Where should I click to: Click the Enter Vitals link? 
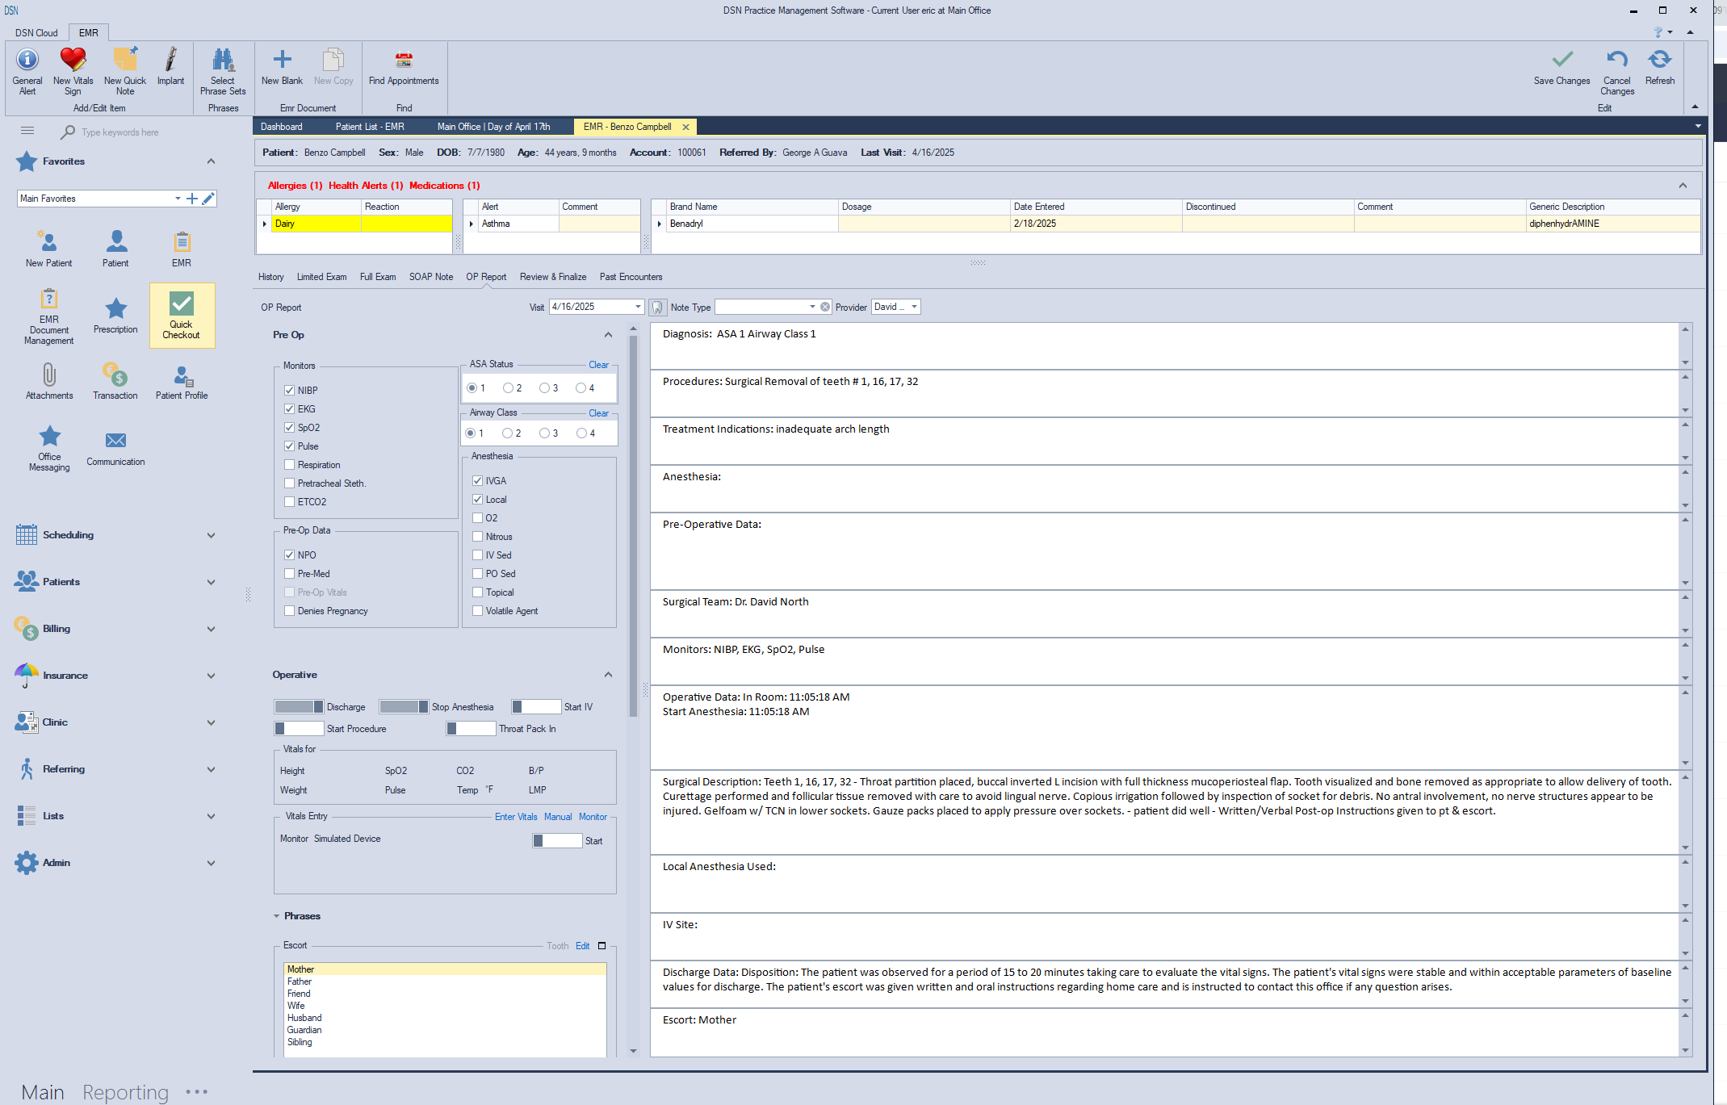tap(516, 817)
